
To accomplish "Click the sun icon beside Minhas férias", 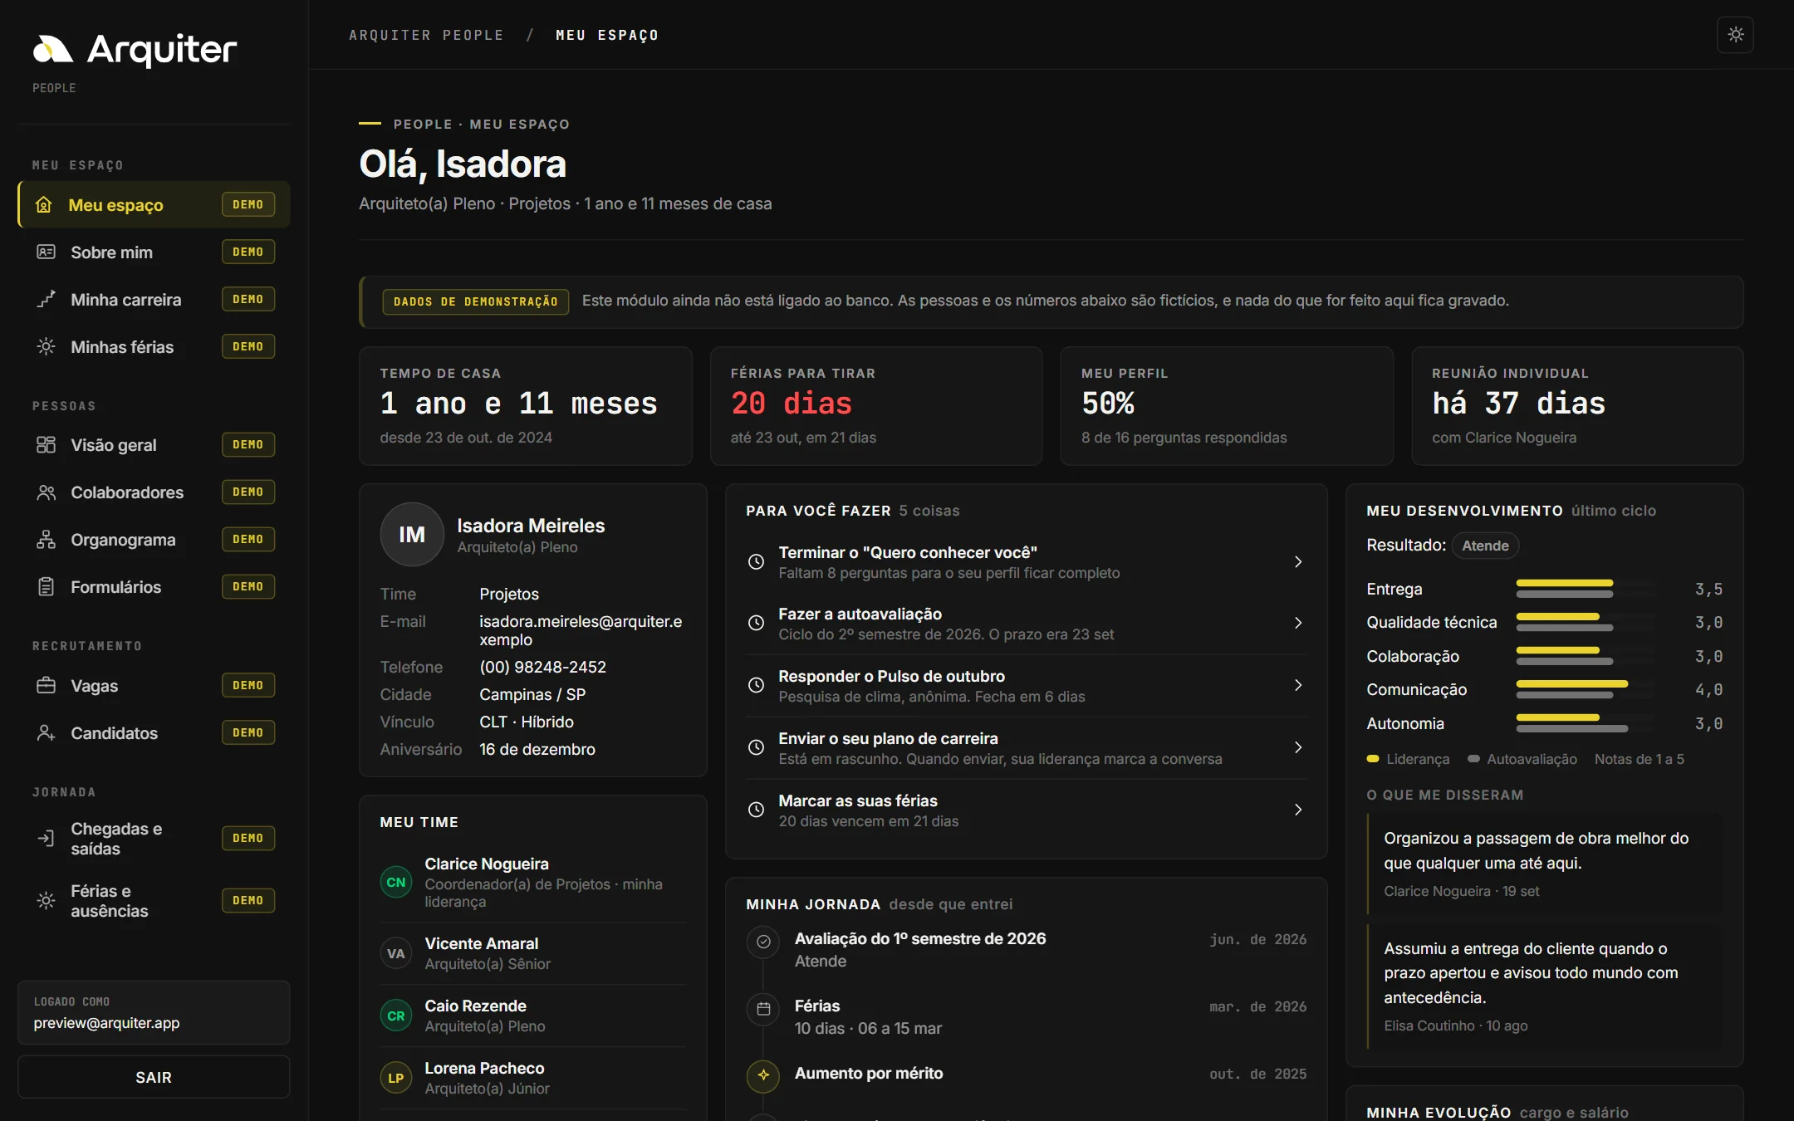I will (46, 346).
